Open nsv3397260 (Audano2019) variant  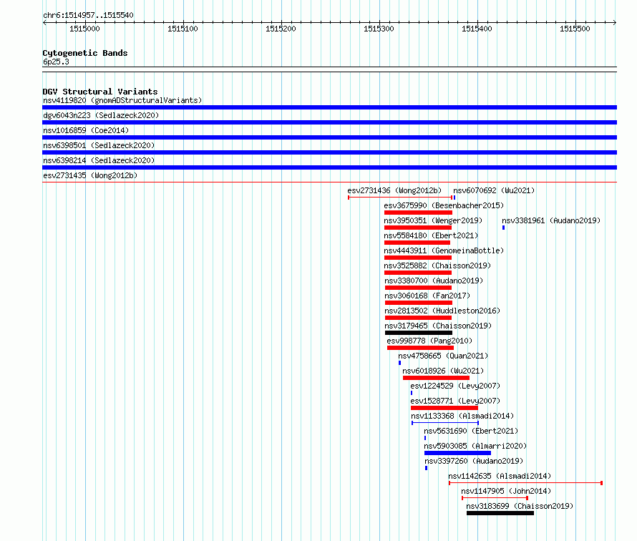(x=426, y=468)
